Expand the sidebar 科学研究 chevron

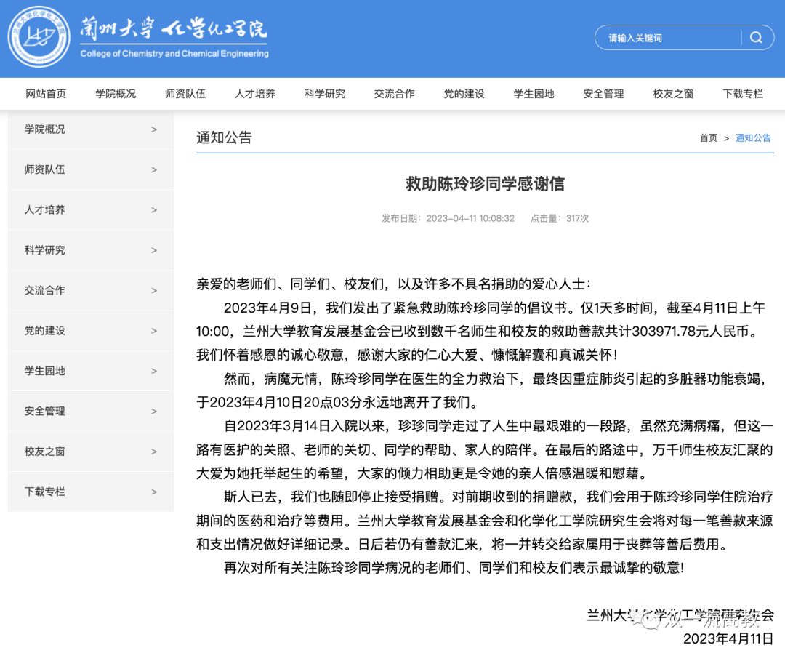[154, 250]
